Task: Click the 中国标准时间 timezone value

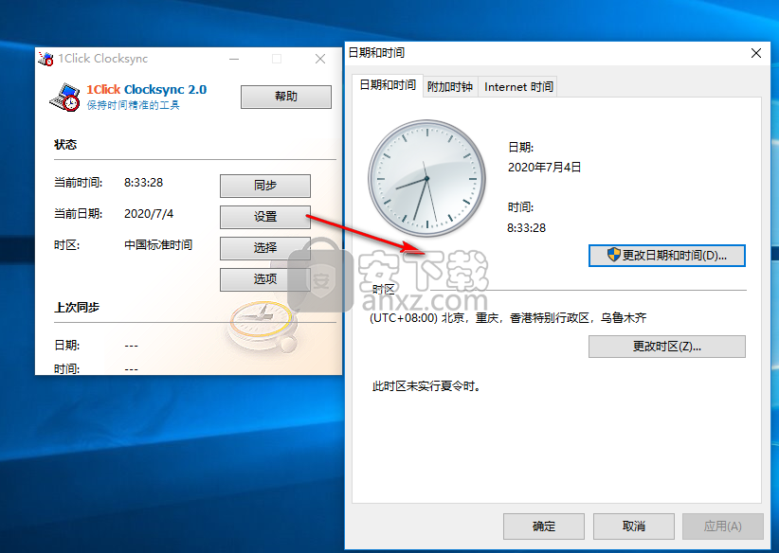Action: [158, 245]
